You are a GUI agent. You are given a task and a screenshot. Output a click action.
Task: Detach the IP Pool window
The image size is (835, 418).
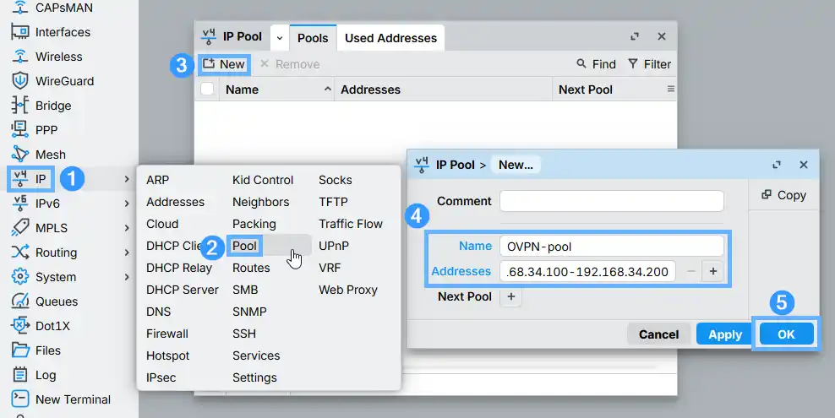pos(634,36)
